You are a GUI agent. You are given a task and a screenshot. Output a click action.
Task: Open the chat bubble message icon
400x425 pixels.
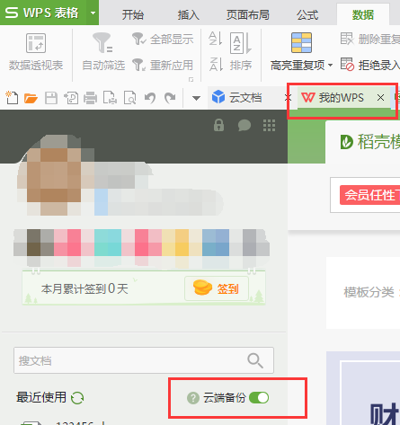[x=244, y=125]
